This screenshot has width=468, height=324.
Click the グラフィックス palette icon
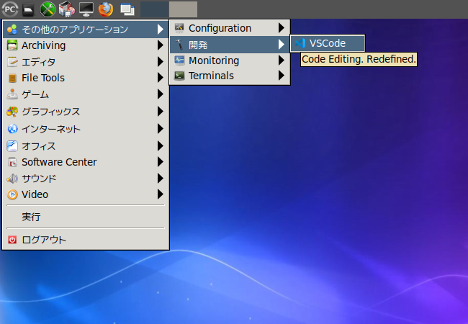point(12,112)
